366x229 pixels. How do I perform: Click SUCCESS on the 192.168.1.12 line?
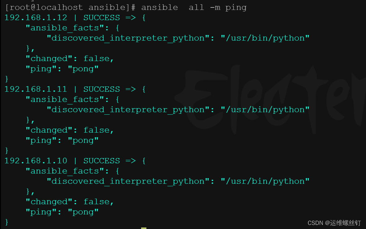pos(101,18)
